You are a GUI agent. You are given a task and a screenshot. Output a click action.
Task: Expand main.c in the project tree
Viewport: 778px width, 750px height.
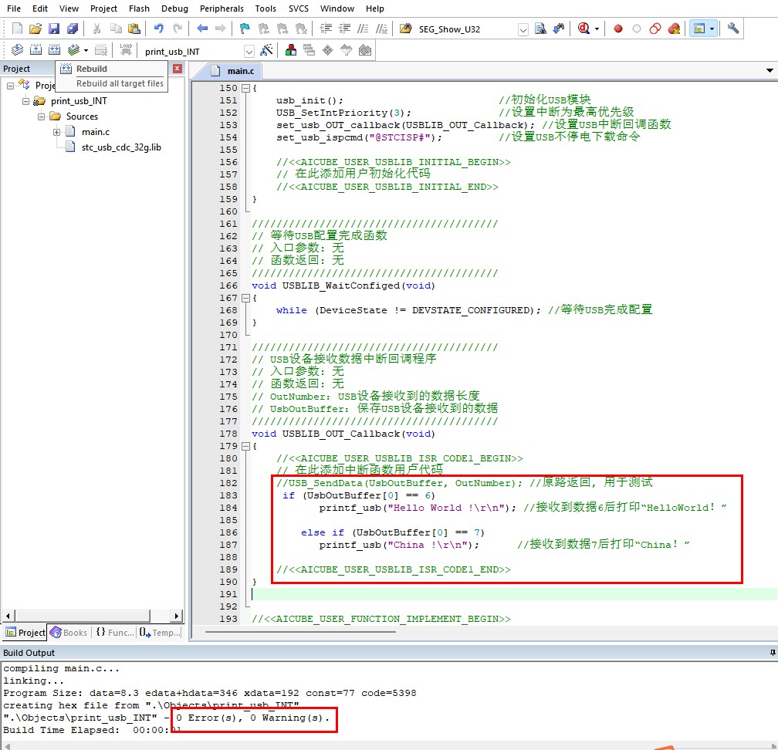[56, 132]
